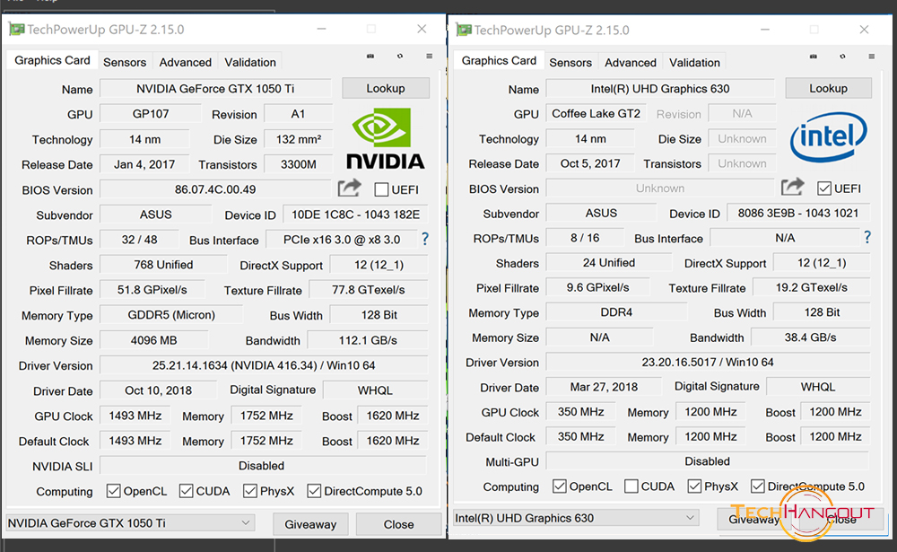Click the refresh icon in the Intel window

[x=842, y=57]
